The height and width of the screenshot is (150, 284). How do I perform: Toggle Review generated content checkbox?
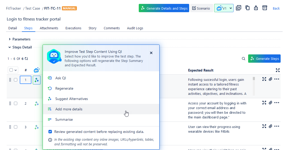click(x=50, y=132)
